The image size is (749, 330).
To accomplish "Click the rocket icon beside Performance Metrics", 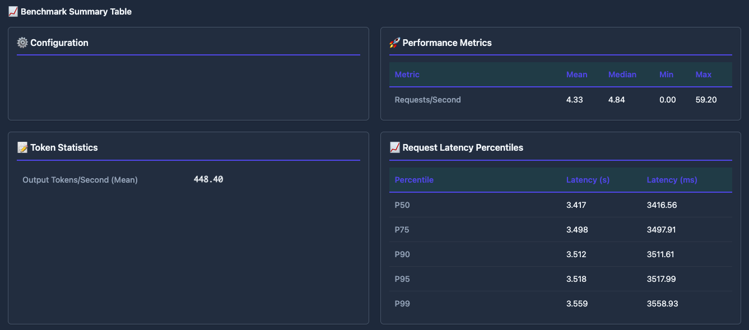I will (x=394, y=43).
